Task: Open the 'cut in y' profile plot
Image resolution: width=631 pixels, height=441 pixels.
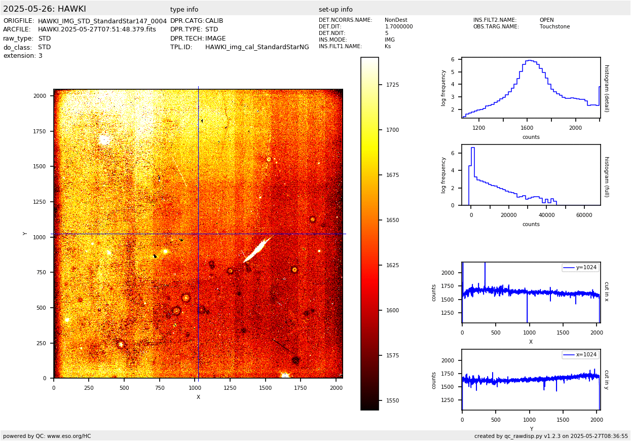Action: pos(531,380)
